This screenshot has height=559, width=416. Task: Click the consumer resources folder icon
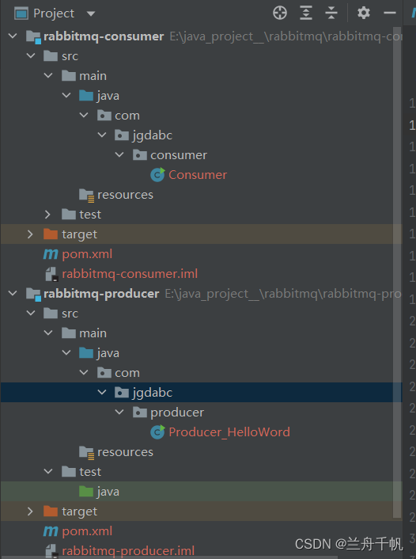coord(86,195)
